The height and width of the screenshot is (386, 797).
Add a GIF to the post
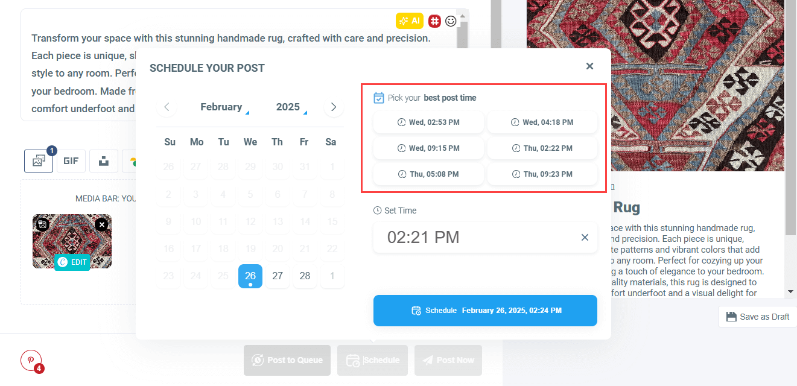pos(71,160)
